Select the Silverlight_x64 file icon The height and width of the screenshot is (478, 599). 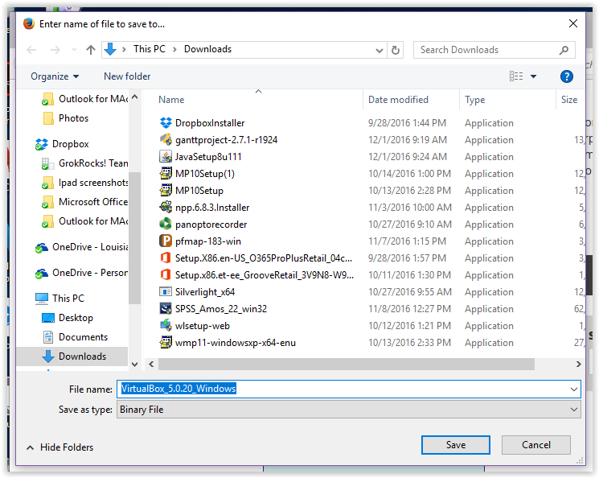(166, 292)
